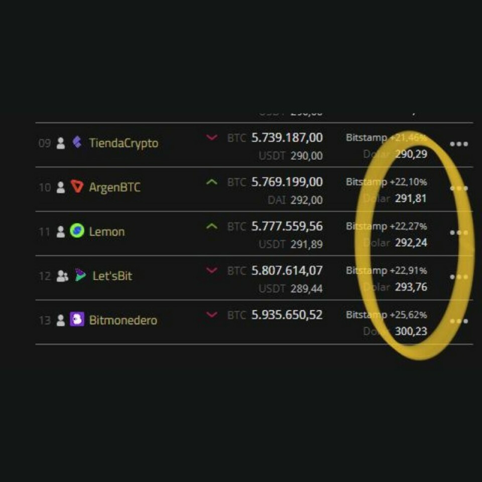Click the green up arrow for ArgenBTC
This screenshot has width=482, height=482.
[x=212, y=182]
